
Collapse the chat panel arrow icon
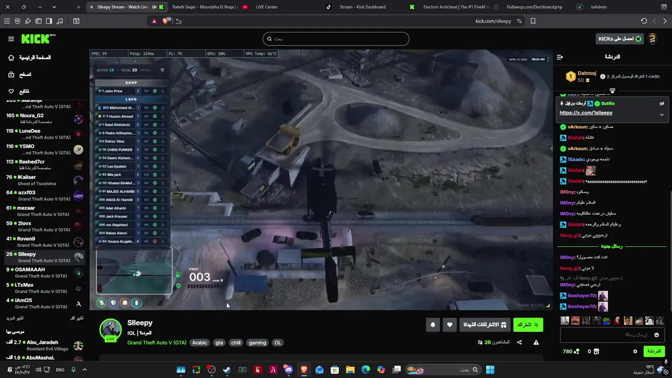tap(560, 57)
